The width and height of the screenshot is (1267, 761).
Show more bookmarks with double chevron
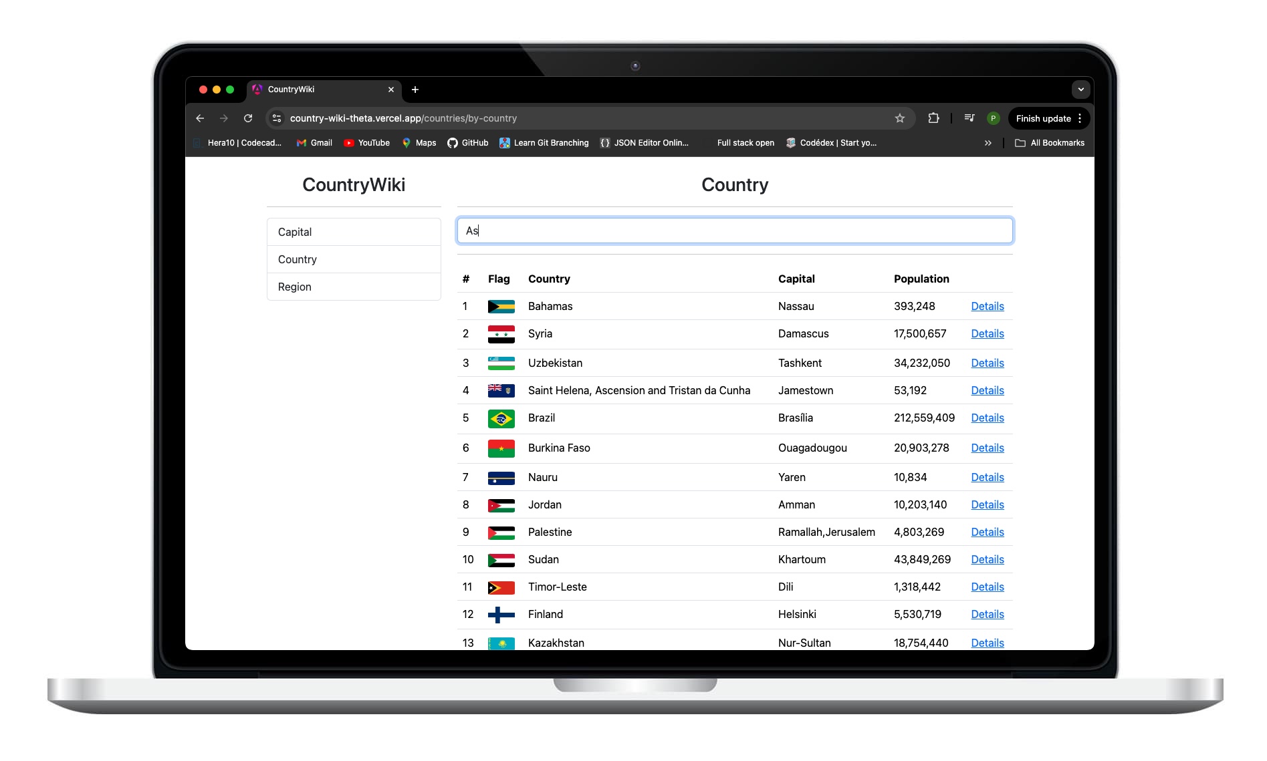tap(988, 143)
